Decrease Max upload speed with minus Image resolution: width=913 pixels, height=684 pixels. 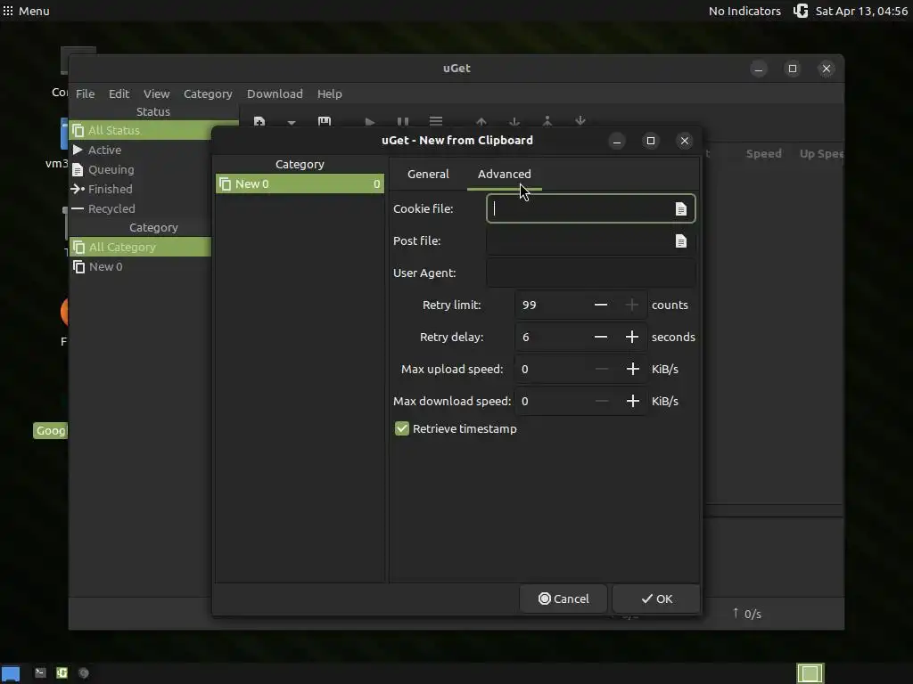coord(602,369)
